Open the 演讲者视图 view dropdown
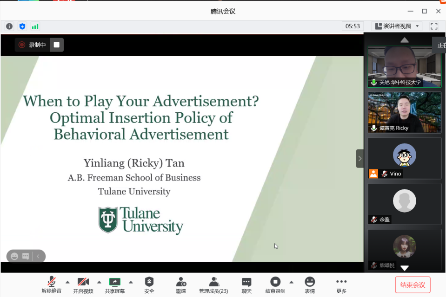 [398, 26]
